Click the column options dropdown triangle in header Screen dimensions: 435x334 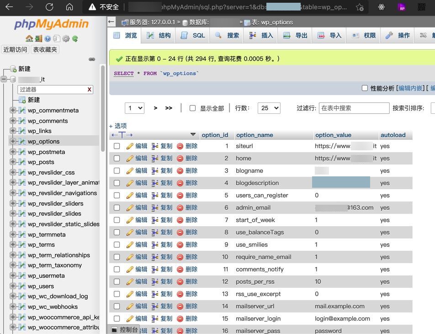[193, 134]
